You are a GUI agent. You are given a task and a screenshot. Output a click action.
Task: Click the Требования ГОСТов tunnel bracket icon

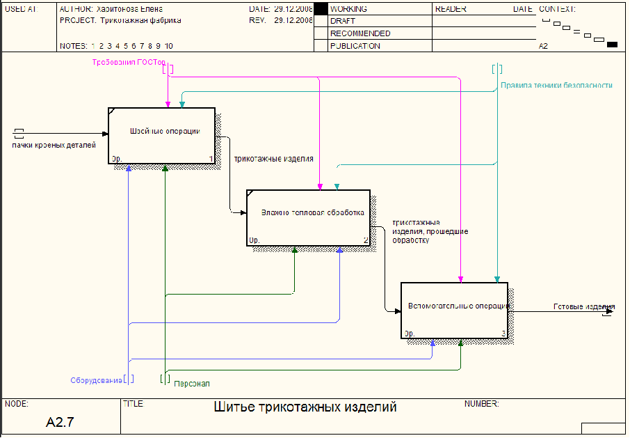(x=168, y=69)
